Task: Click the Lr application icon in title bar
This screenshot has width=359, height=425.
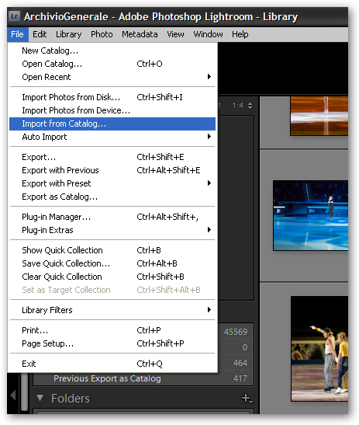Action: (x=15, y=16)
